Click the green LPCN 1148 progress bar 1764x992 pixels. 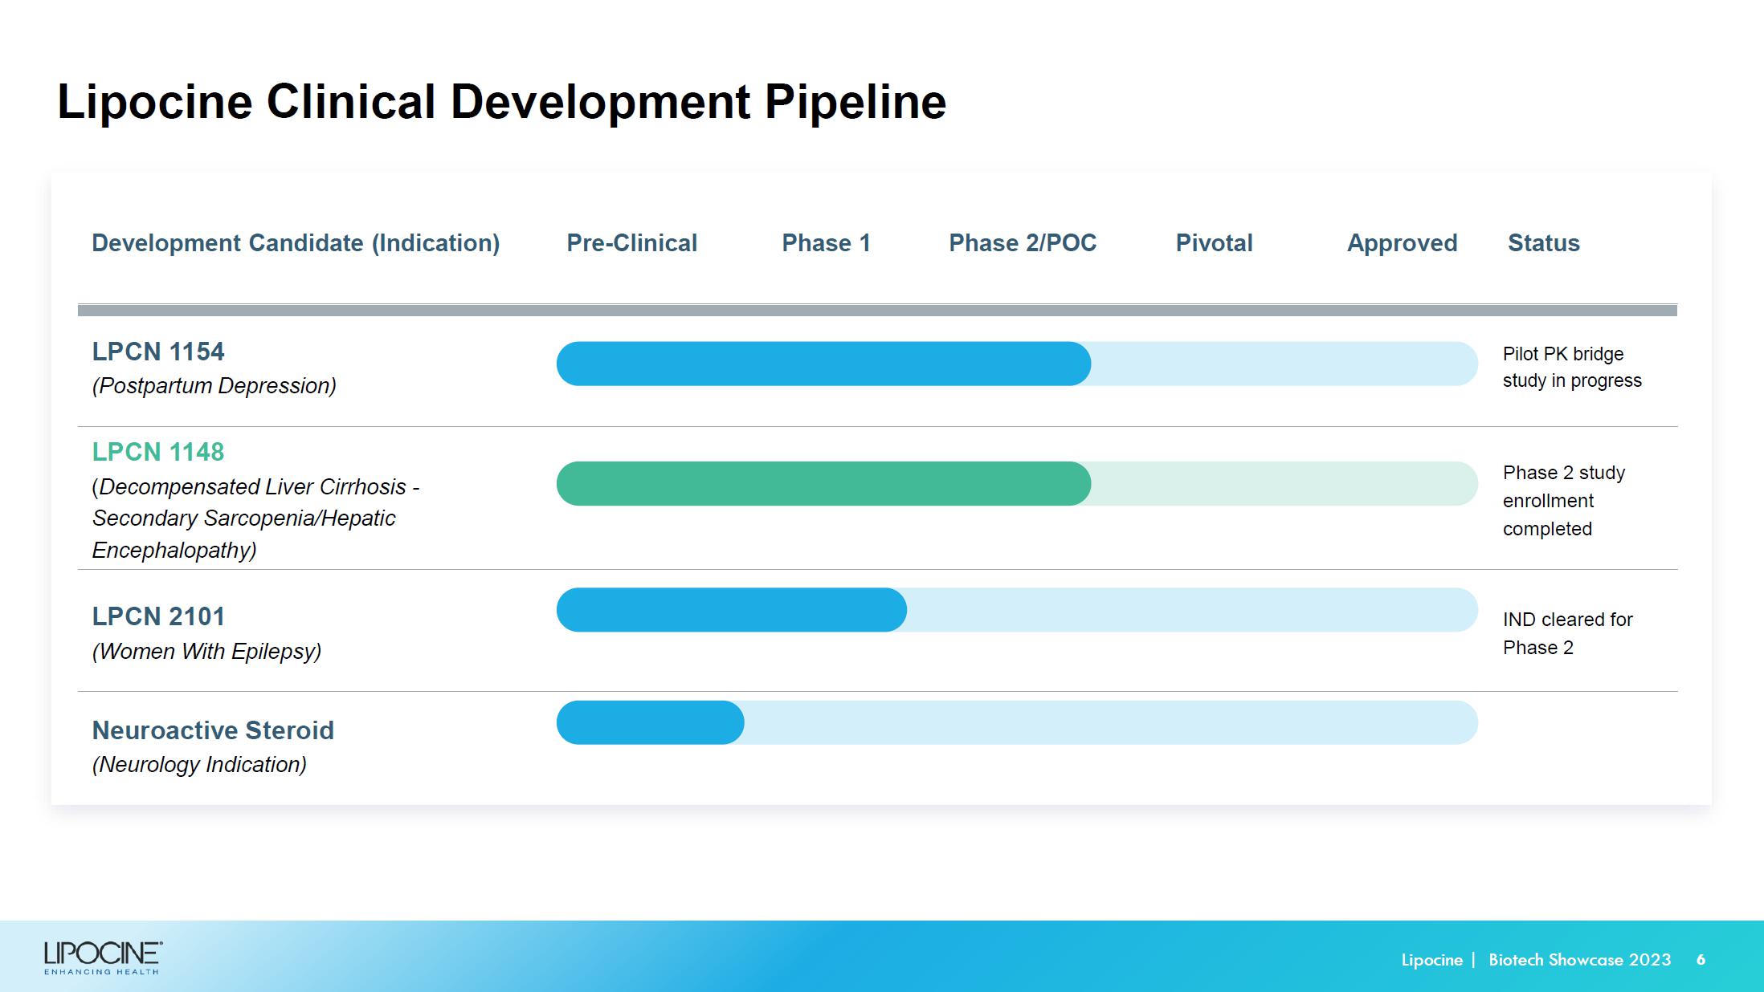click(x=823, y=483)
